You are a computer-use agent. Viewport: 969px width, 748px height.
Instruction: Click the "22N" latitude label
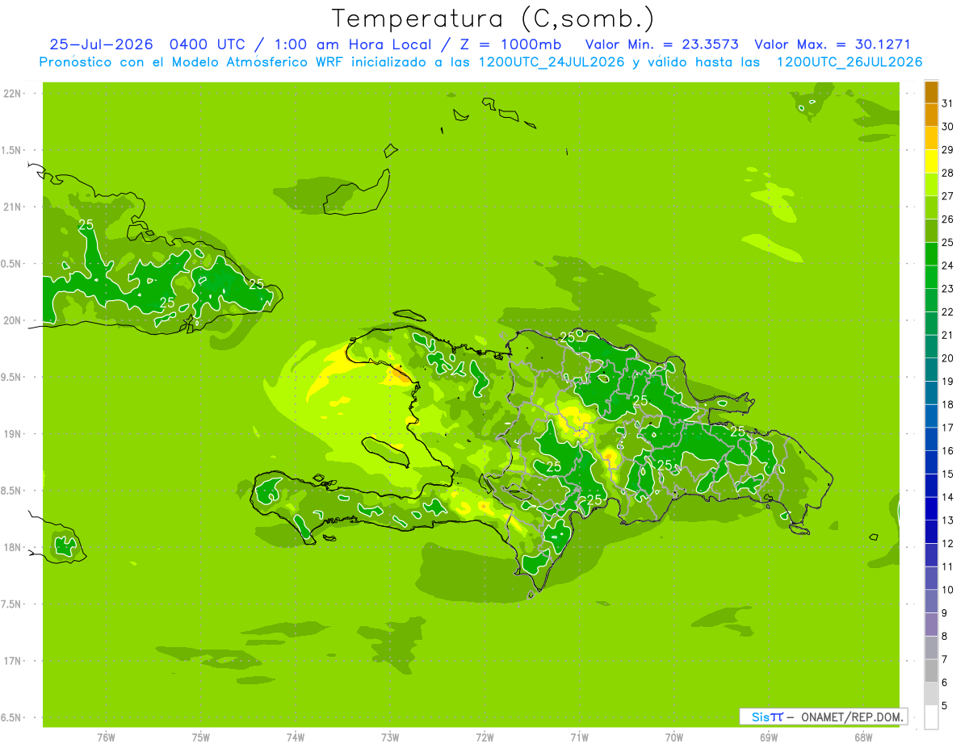coord(12,94)
